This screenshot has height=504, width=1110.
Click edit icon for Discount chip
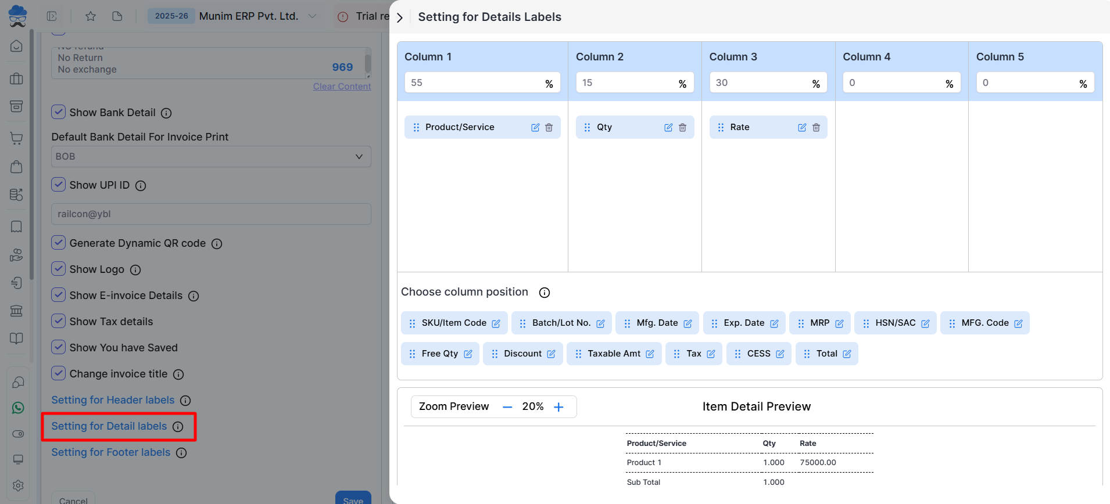click(551, 354)
